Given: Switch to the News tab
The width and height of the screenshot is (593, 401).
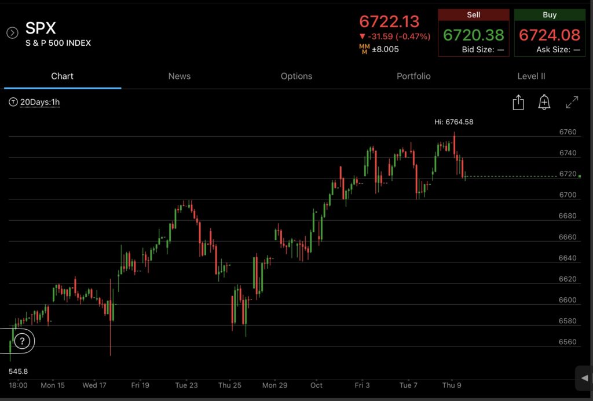Looking at the screenshot, I should [180, 76].
